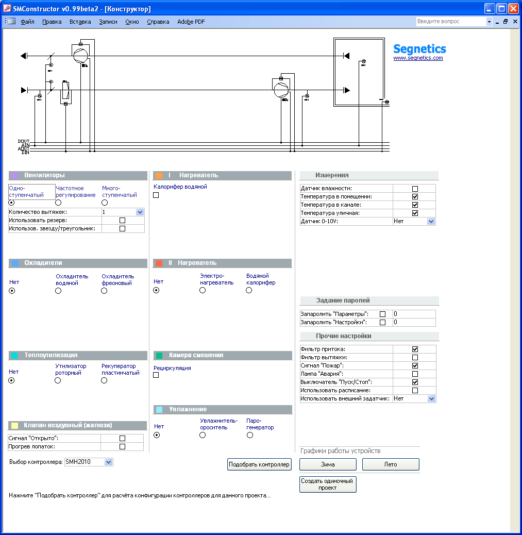The image size is (522, 535).
Task: Click the Запаролить "Параметры" password field
Action: point(414,314)
